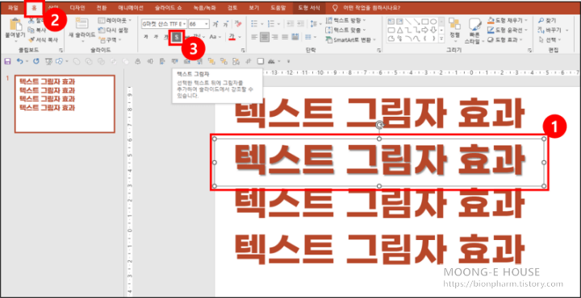581x298 pixels.
Task: Click the Convert to SmartArt icon
Action: [x=328, y=39]
